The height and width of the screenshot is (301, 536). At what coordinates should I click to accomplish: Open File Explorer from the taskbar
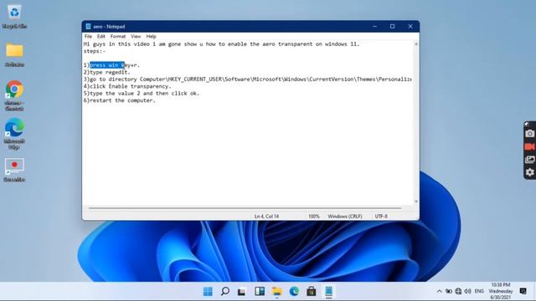[276, 291]
